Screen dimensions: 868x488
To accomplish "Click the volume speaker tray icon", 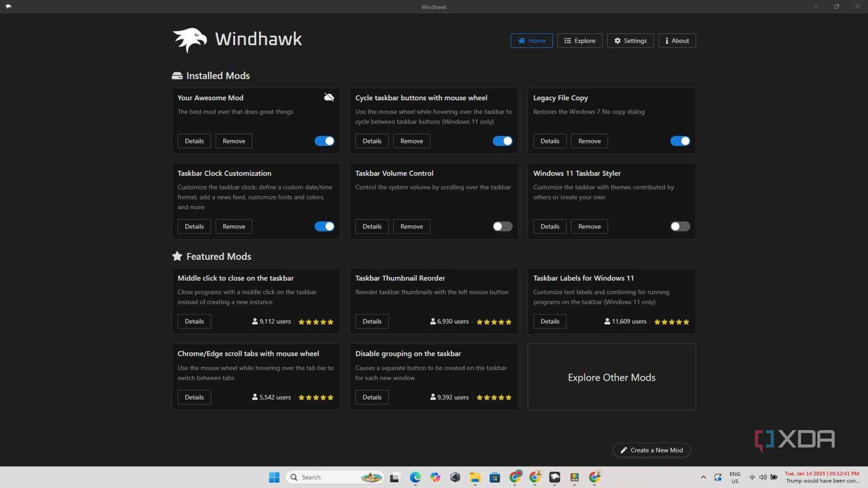I will coord(763,477).
